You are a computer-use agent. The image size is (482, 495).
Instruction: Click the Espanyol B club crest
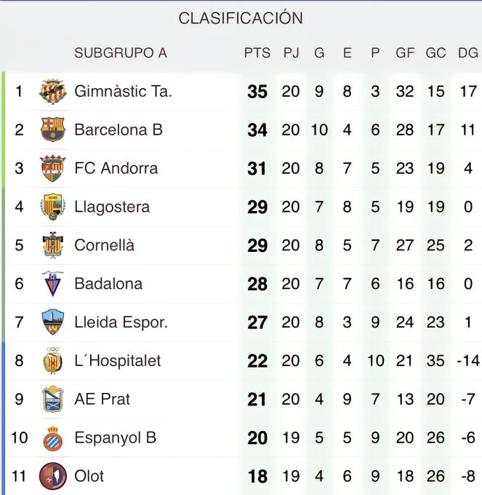tap(52, 437)
